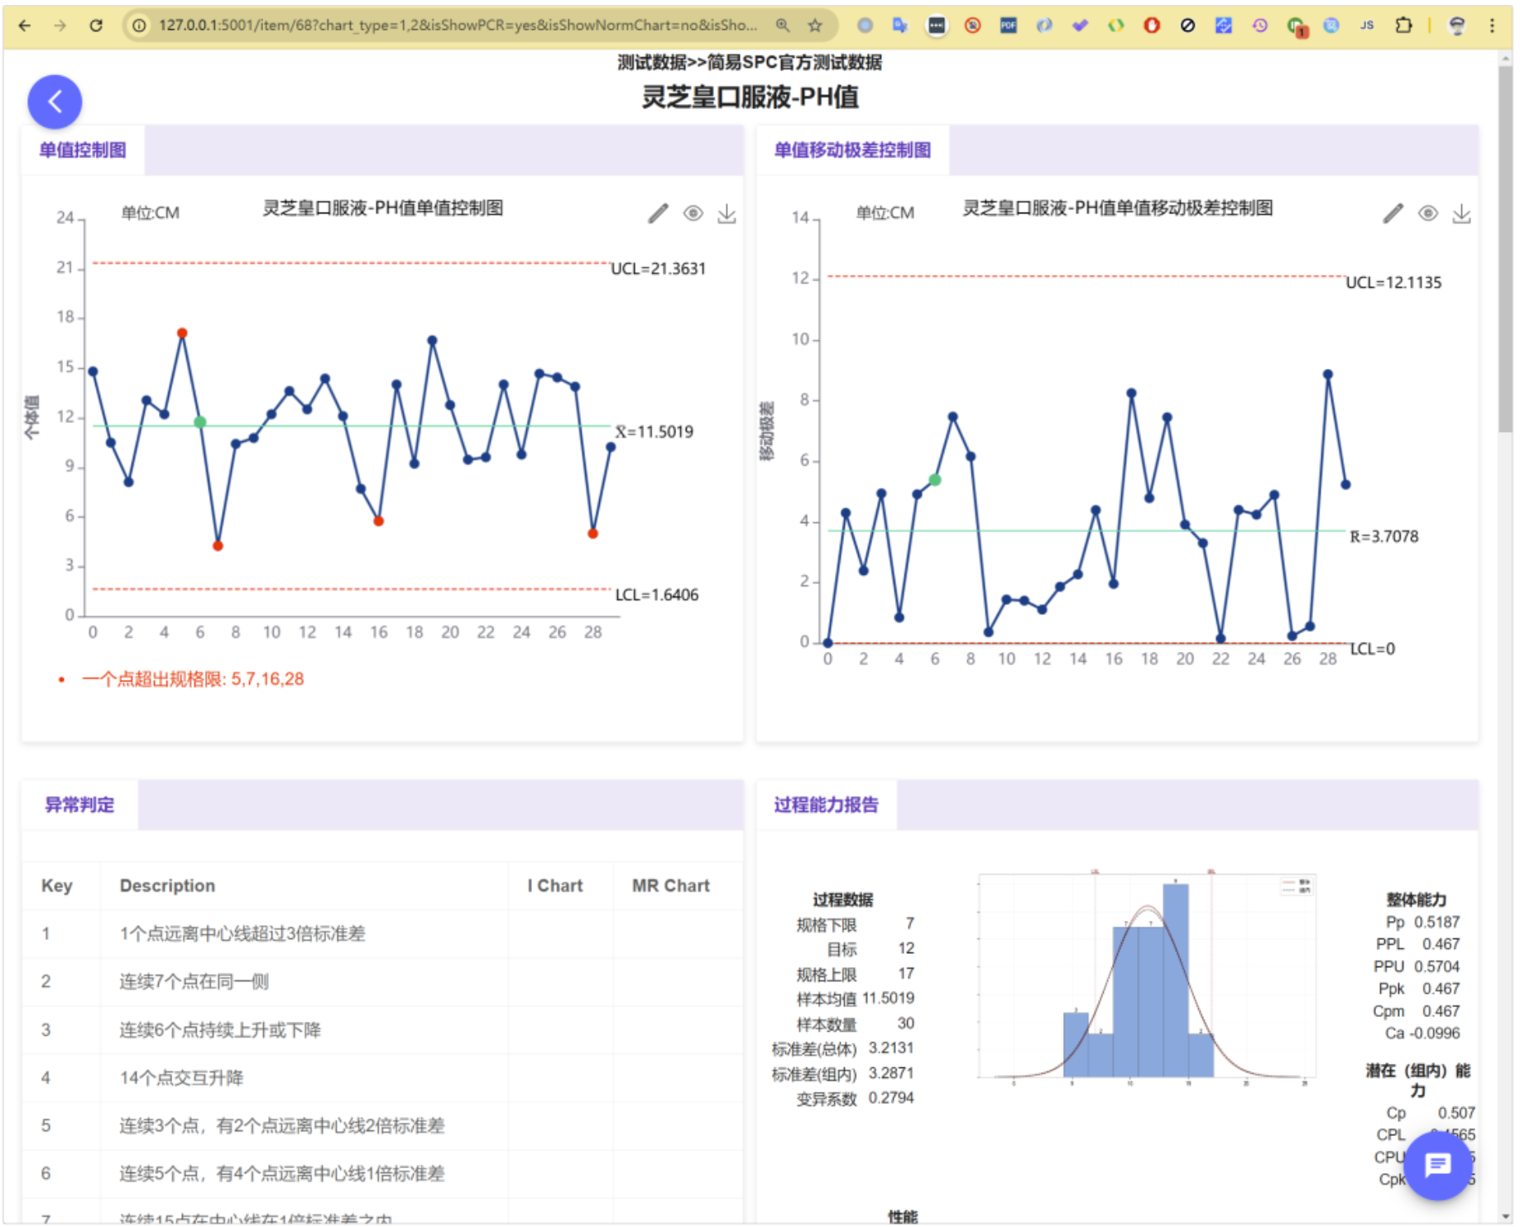Click the zoom magnifier icon in the address bar
The height and width of the screenshot is (1227, 1520).
click(x=783, y=26)
